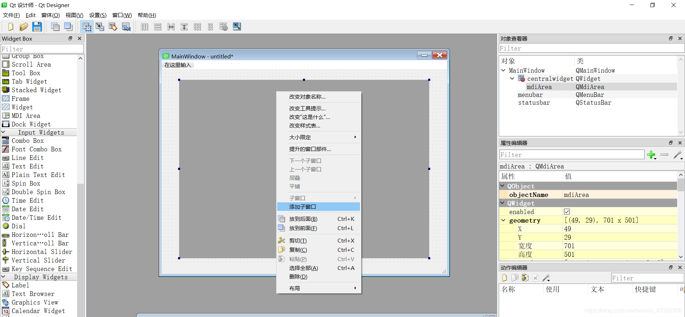Switch to Edit Tab Order mode icon
Viewport: 685px width, 317px height.
coord(126,27)
